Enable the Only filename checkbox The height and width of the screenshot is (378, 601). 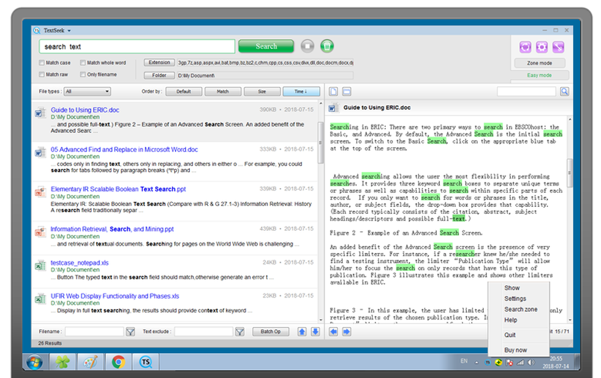[x=83, y=75]
